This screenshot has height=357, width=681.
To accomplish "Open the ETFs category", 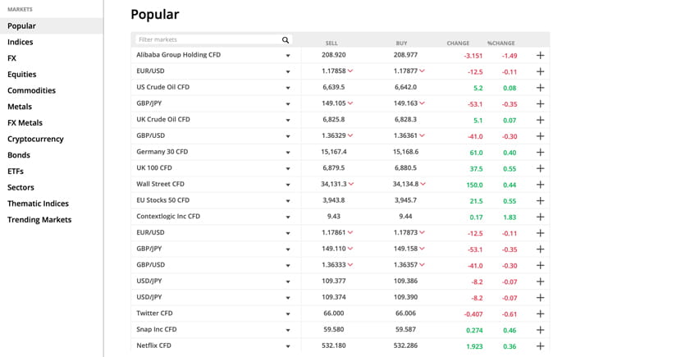I will (16, 172).
